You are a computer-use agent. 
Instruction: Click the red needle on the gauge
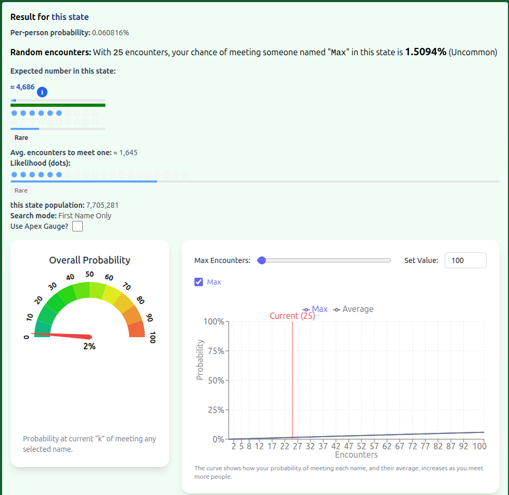[x=68, y=336]
